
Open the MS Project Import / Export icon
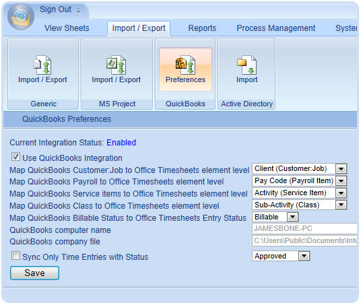[x=117, y=69]
